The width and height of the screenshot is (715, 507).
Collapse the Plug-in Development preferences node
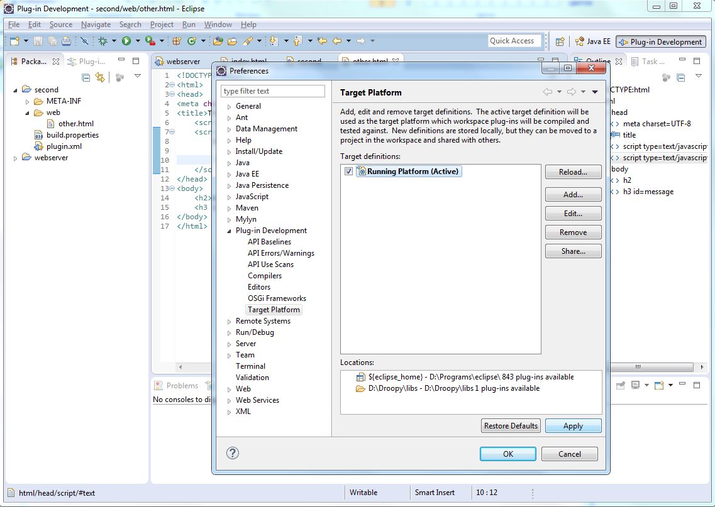click(229, 231)
